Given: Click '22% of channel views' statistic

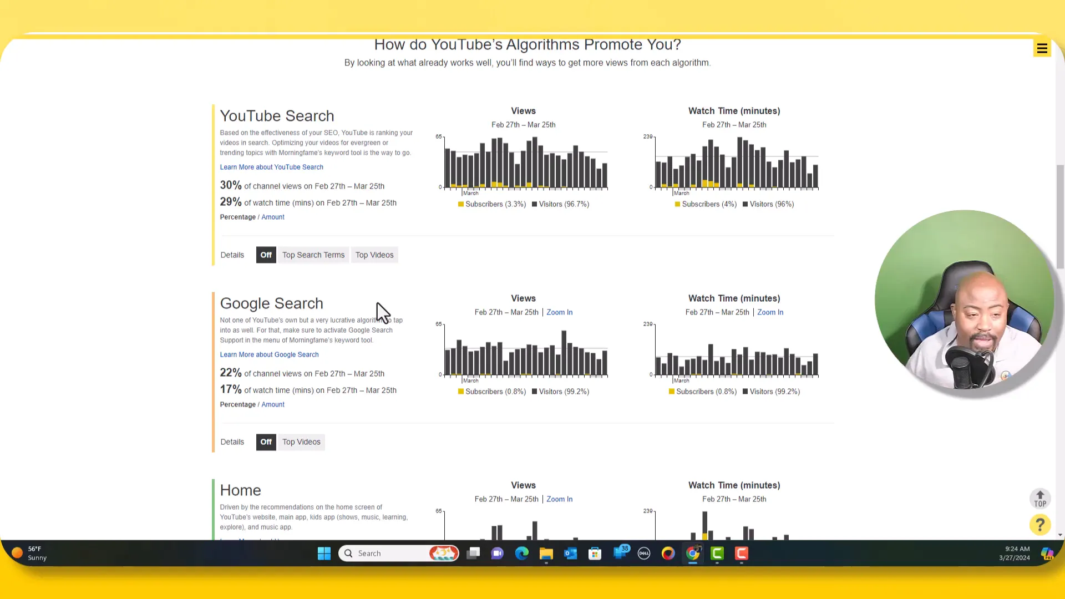Looking at the screenshot, I should click(x=302, y=373).
